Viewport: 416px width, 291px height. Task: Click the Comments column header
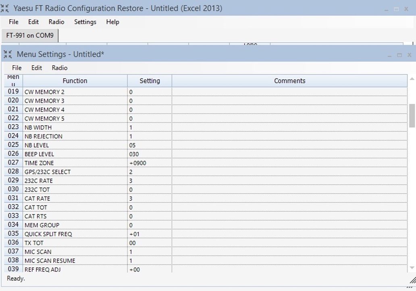[289, 81]
